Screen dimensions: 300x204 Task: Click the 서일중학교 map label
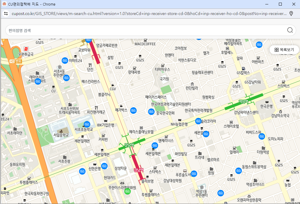pyautogui.click(x=61, y=135)
